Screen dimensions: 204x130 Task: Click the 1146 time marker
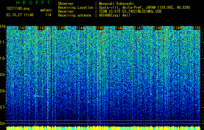pyautogui.click(x=119, y=28)
